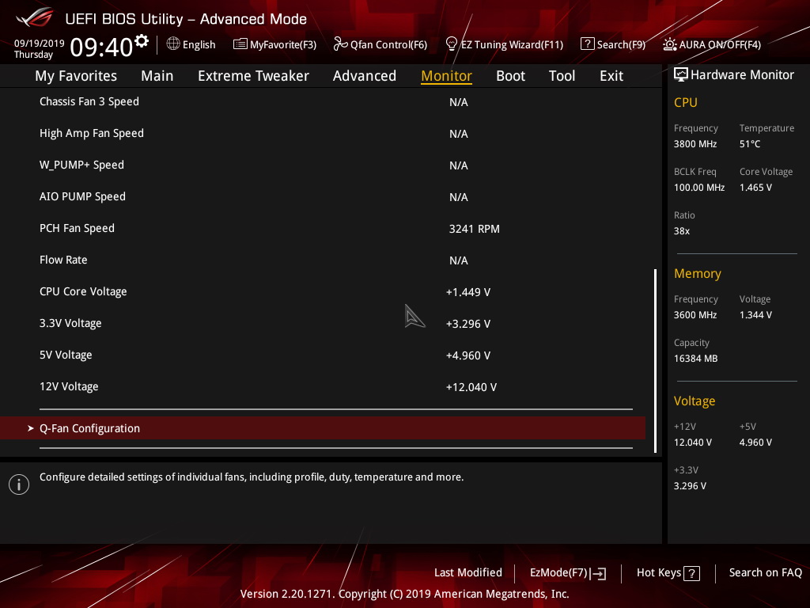Click Search on FAQ link

pyautogui.click(x=765, y=572)
